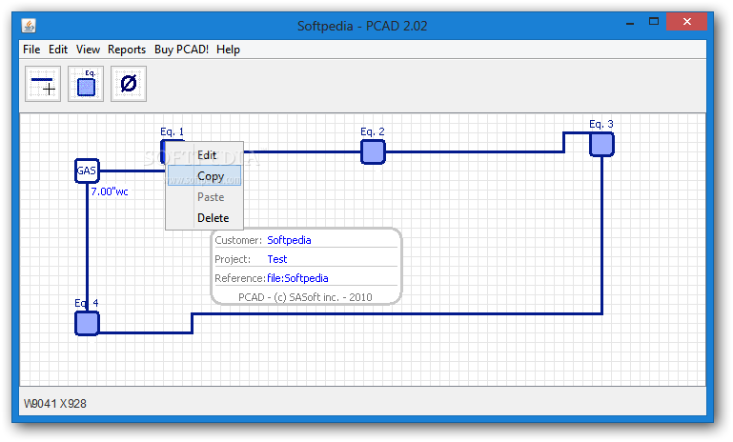The width and height of the screenshot is (733, 442).
Task: Select the Eq. 4 equipment node
Action: pyautogui.click(x=87, y=323)
